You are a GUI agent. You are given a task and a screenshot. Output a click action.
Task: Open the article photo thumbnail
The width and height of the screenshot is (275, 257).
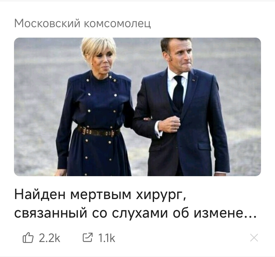[137, 107]
